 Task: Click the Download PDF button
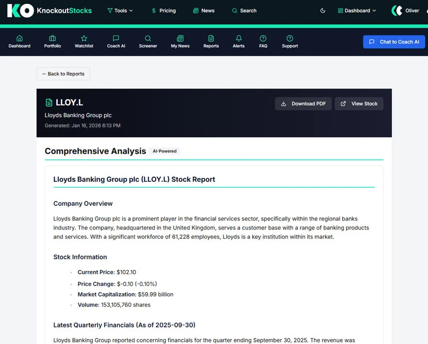tap(303, 104)
